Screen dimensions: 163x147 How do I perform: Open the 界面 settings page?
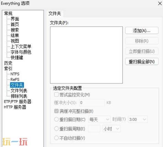click(15, 19)
